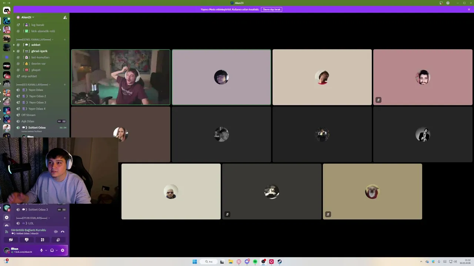Open the kick-abonelik-rolü channel
The height and width of the screenshot is (266, 474).
click(x=41, y=31)
